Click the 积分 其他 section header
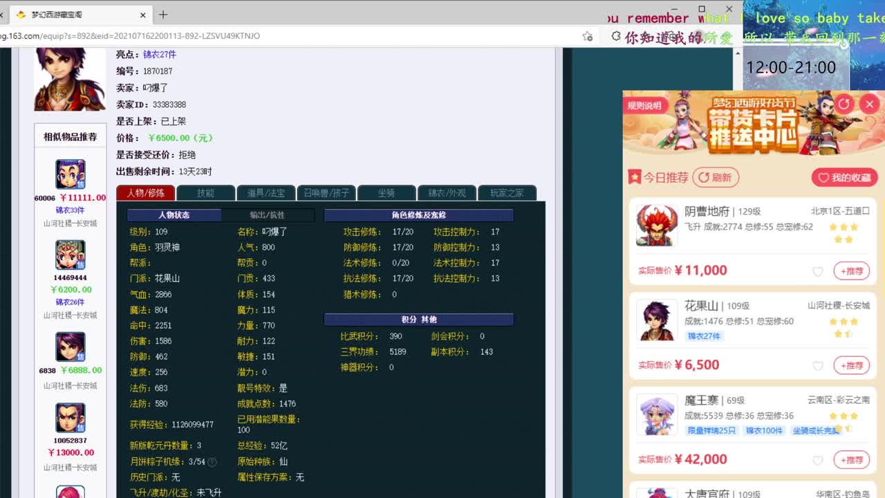 418,320
